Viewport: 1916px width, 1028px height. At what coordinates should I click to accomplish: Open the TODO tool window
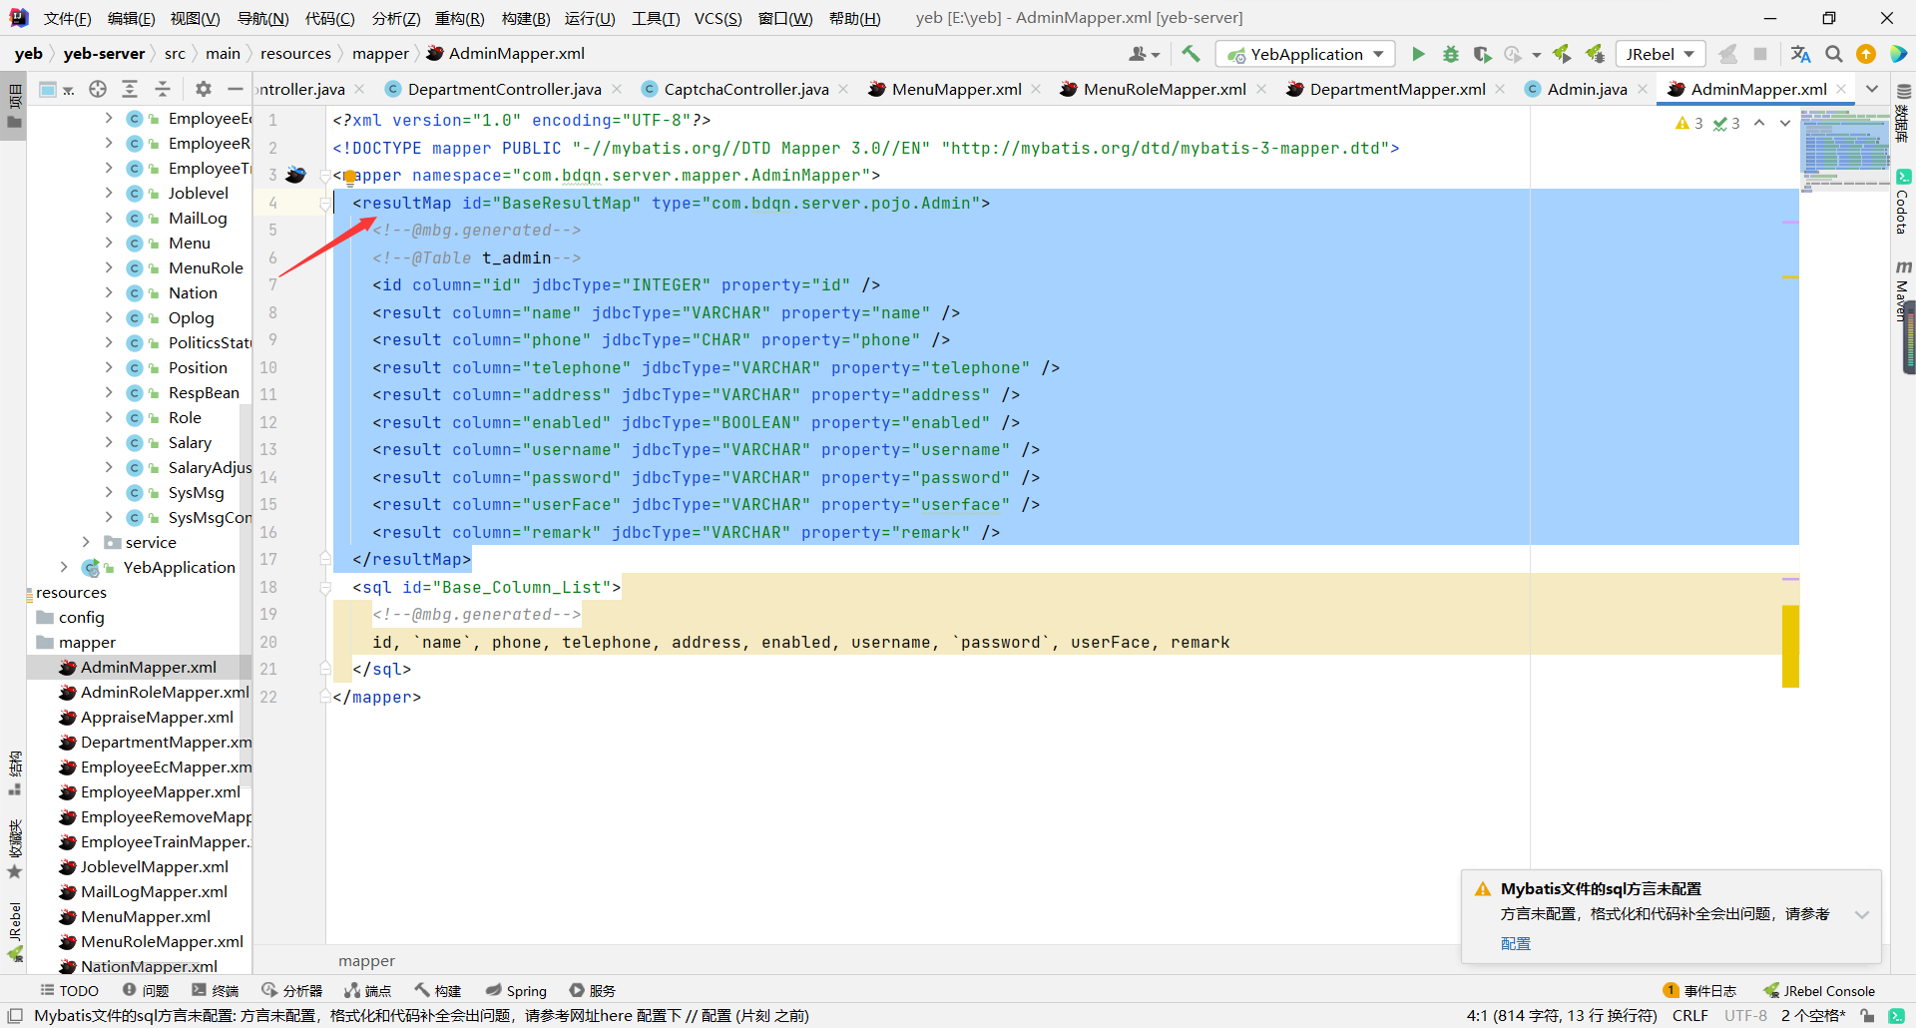click(x=69, y=991)
